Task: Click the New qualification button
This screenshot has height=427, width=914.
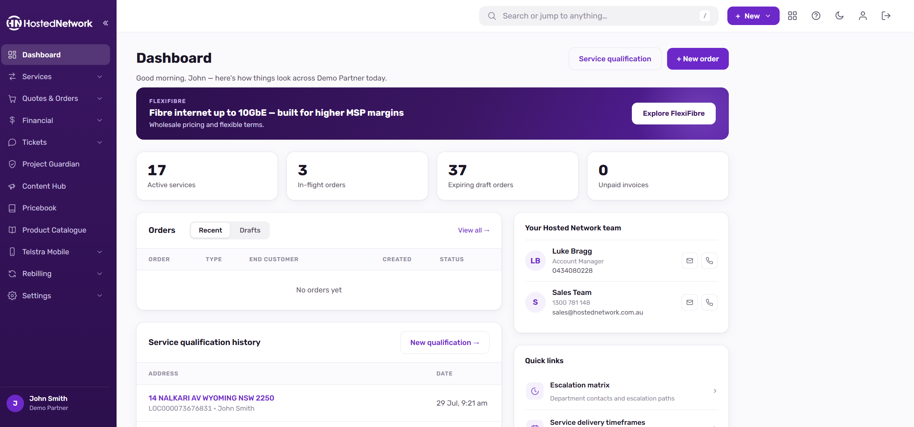Action: [x=444, y=342]
